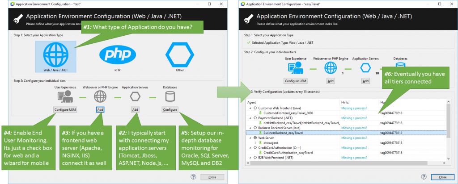Click Close button in easyTravel window
Viewport: 458px width, 184px height.
443,177
